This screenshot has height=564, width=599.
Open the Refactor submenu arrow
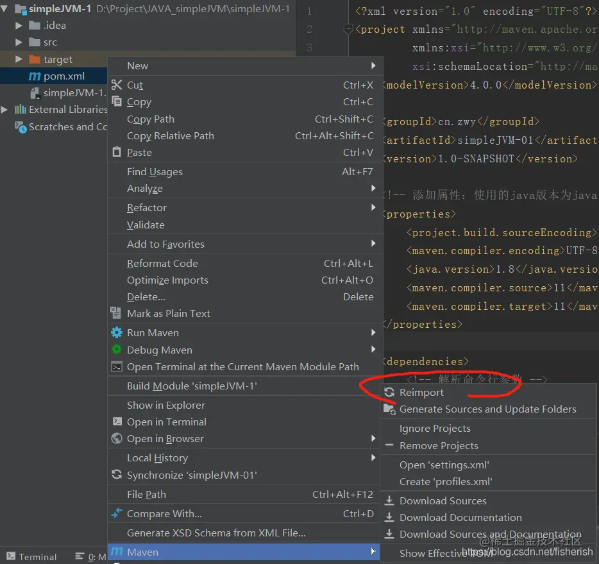click(373, 207)
